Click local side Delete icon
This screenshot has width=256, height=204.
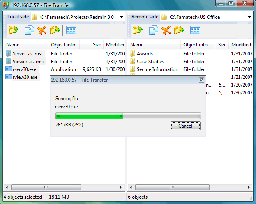pos(42,30)
